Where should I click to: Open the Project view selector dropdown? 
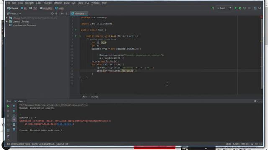(14, 13)
